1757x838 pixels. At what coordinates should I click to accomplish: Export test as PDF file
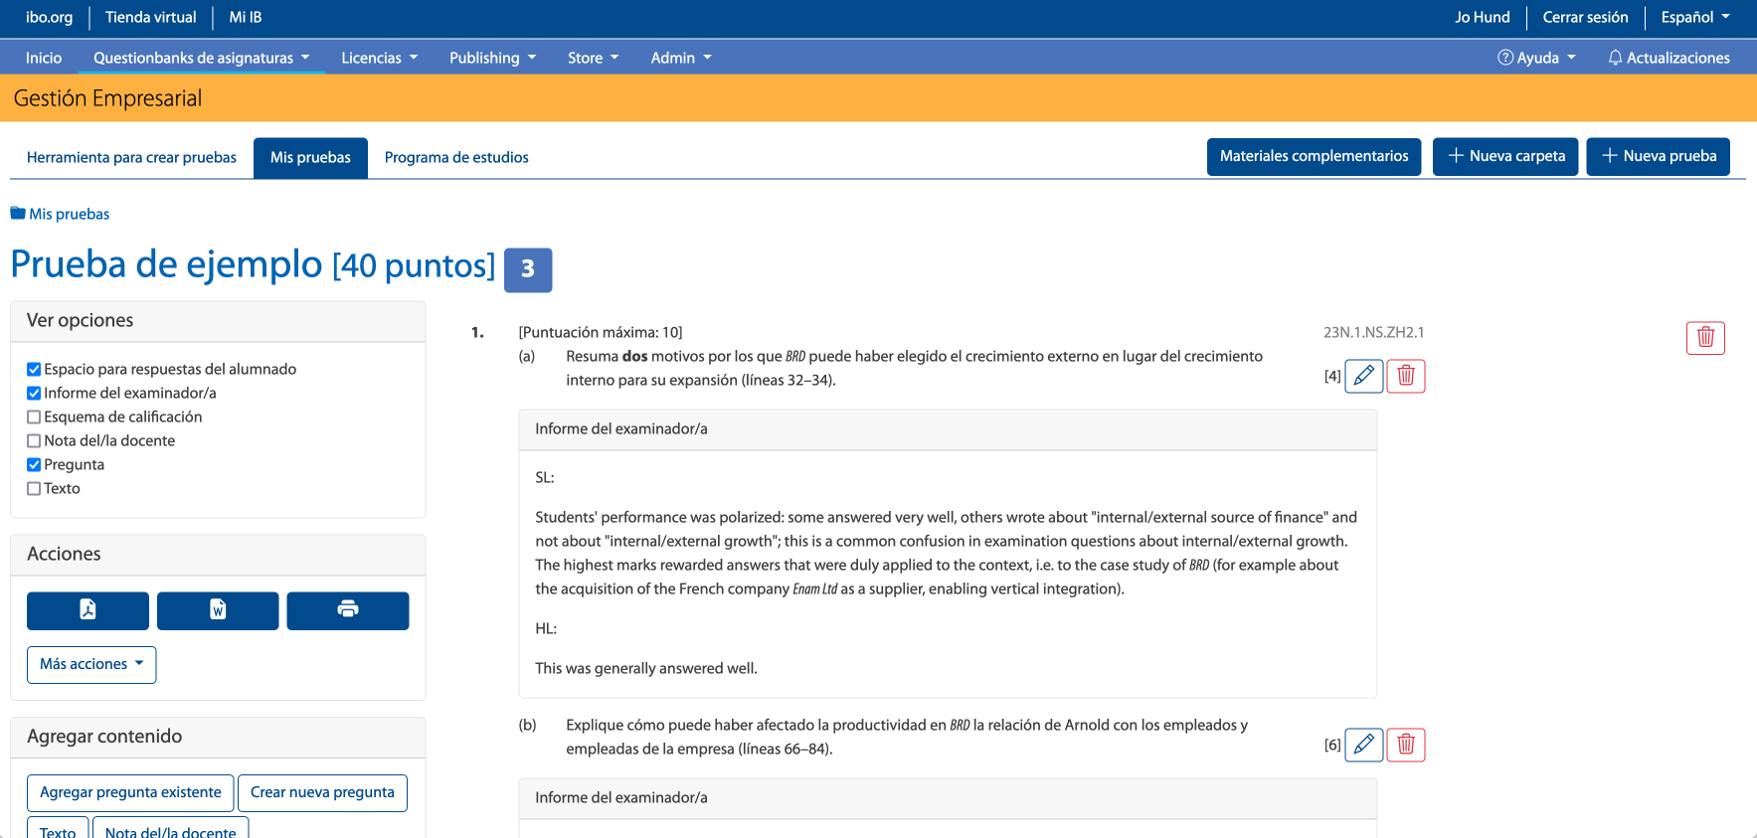click(88, 610)
